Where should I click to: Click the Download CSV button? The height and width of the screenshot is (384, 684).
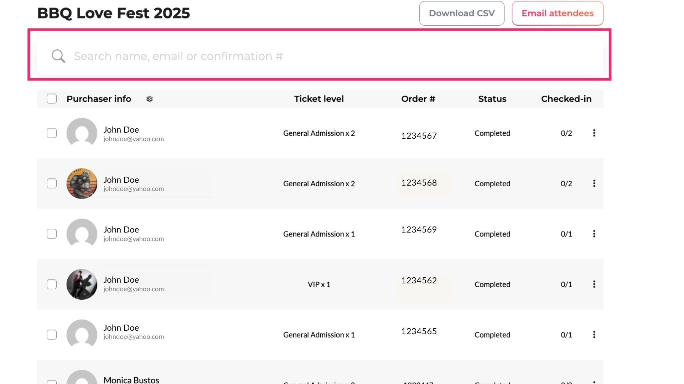pyautogui.click(x=461, y=14)
